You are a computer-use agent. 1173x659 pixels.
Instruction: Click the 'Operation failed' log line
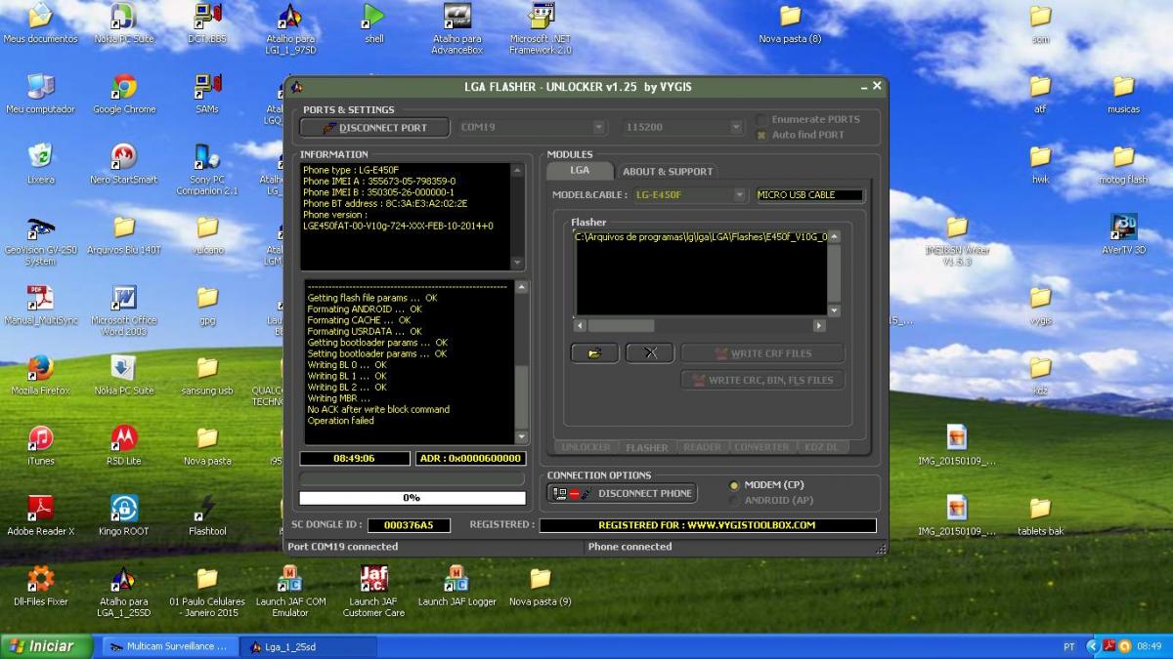pyautogui.click(x=340, y=421)
